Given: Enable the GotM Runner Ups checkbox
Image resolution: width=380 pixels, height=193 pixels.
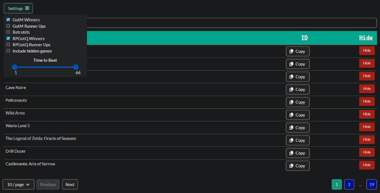Looking at the screenshot, I should (x=8, y=26).
